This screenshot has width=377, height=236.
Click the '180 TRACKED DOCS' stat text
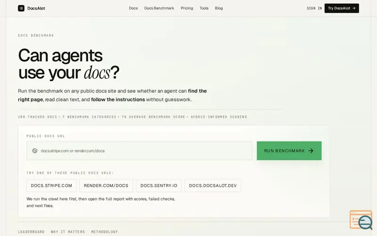point(38,117)
